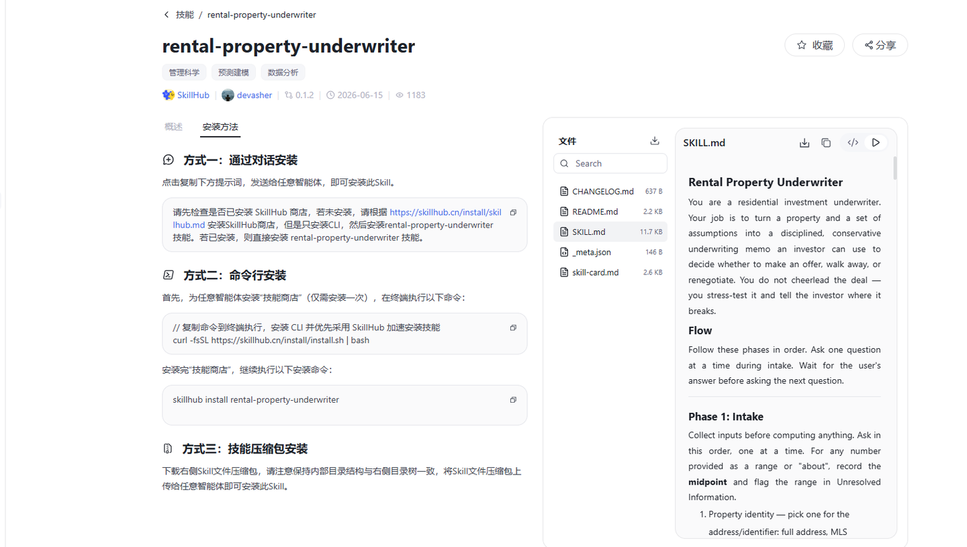Screen dimensions: 967x547
Task: Download all files with the 文件 download icon
Action: click(x=655, y=141)
